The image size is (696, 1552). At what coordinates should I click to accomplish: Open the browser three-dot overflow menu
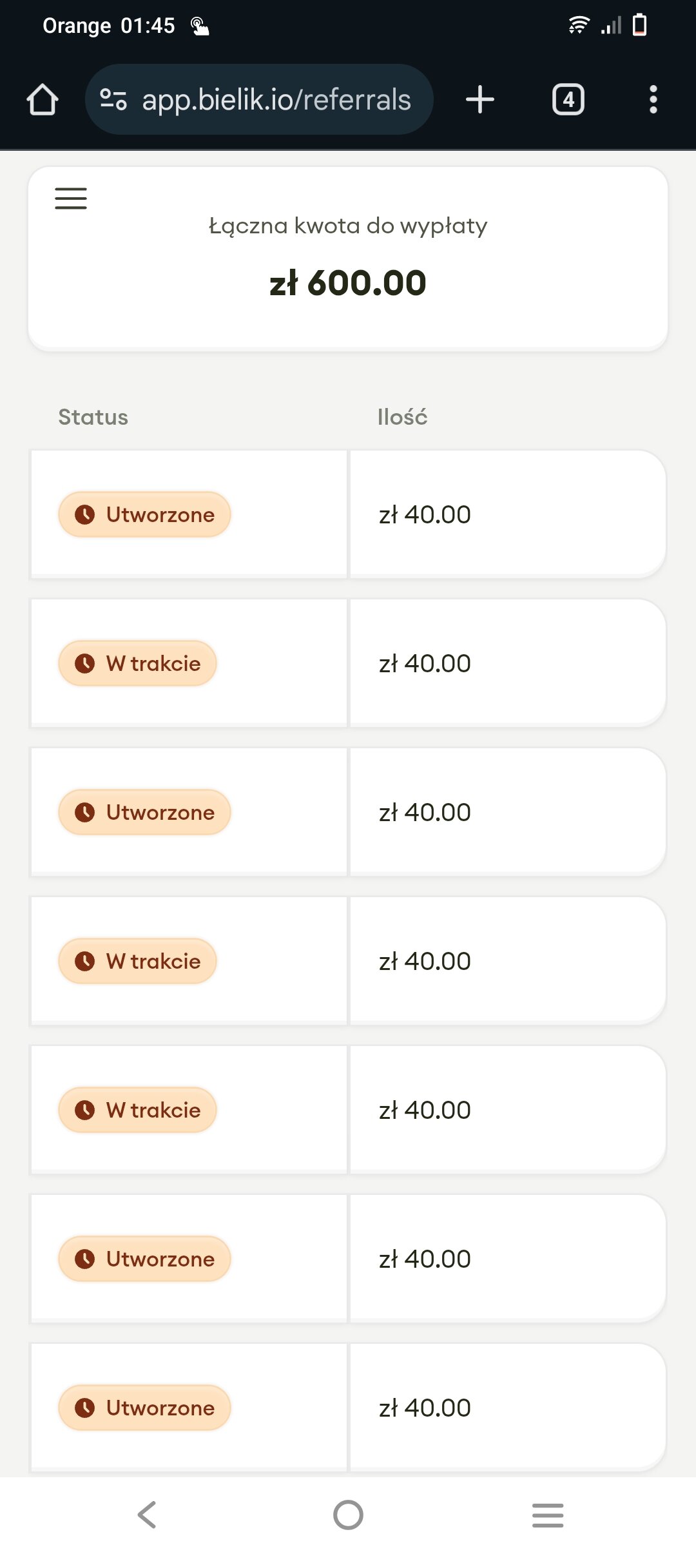click(x=653, y=100)
